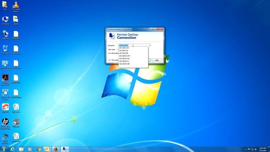Launch Internet Explorer from the taskbar
The image size is (270, 152).
(12, 149)
